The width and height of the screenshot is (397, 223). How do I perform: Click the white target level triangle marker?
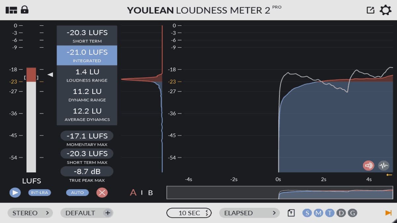click(x=50, y=75)
